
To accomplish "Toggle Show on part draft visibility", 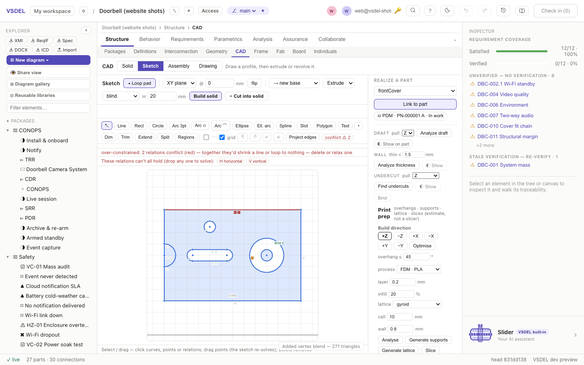I will pos(393,144).
